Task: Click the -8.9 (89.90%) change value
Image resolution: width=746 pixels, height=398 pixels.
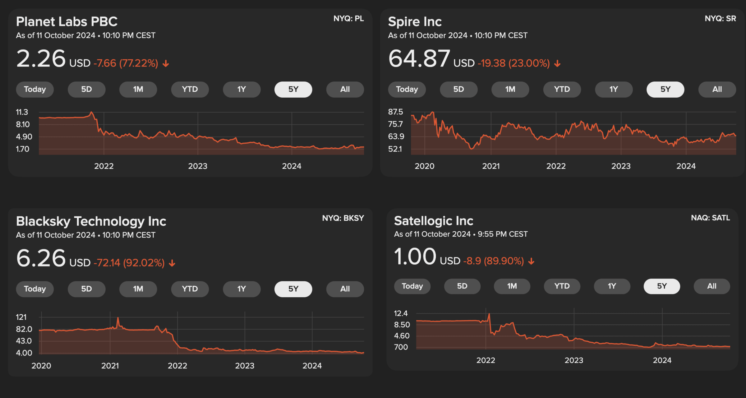Action: 494,261
